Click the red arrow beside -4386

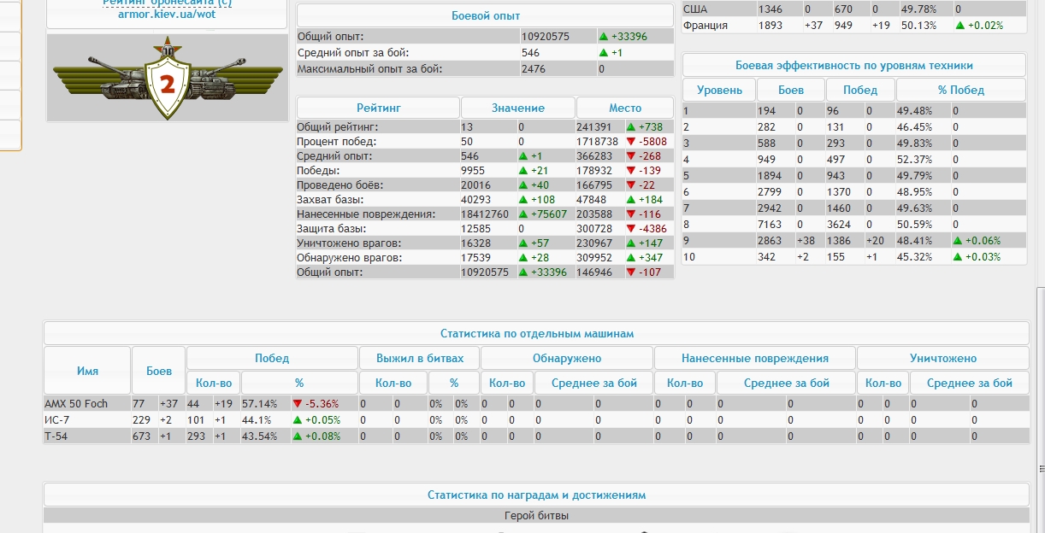[x=631, y=229]
